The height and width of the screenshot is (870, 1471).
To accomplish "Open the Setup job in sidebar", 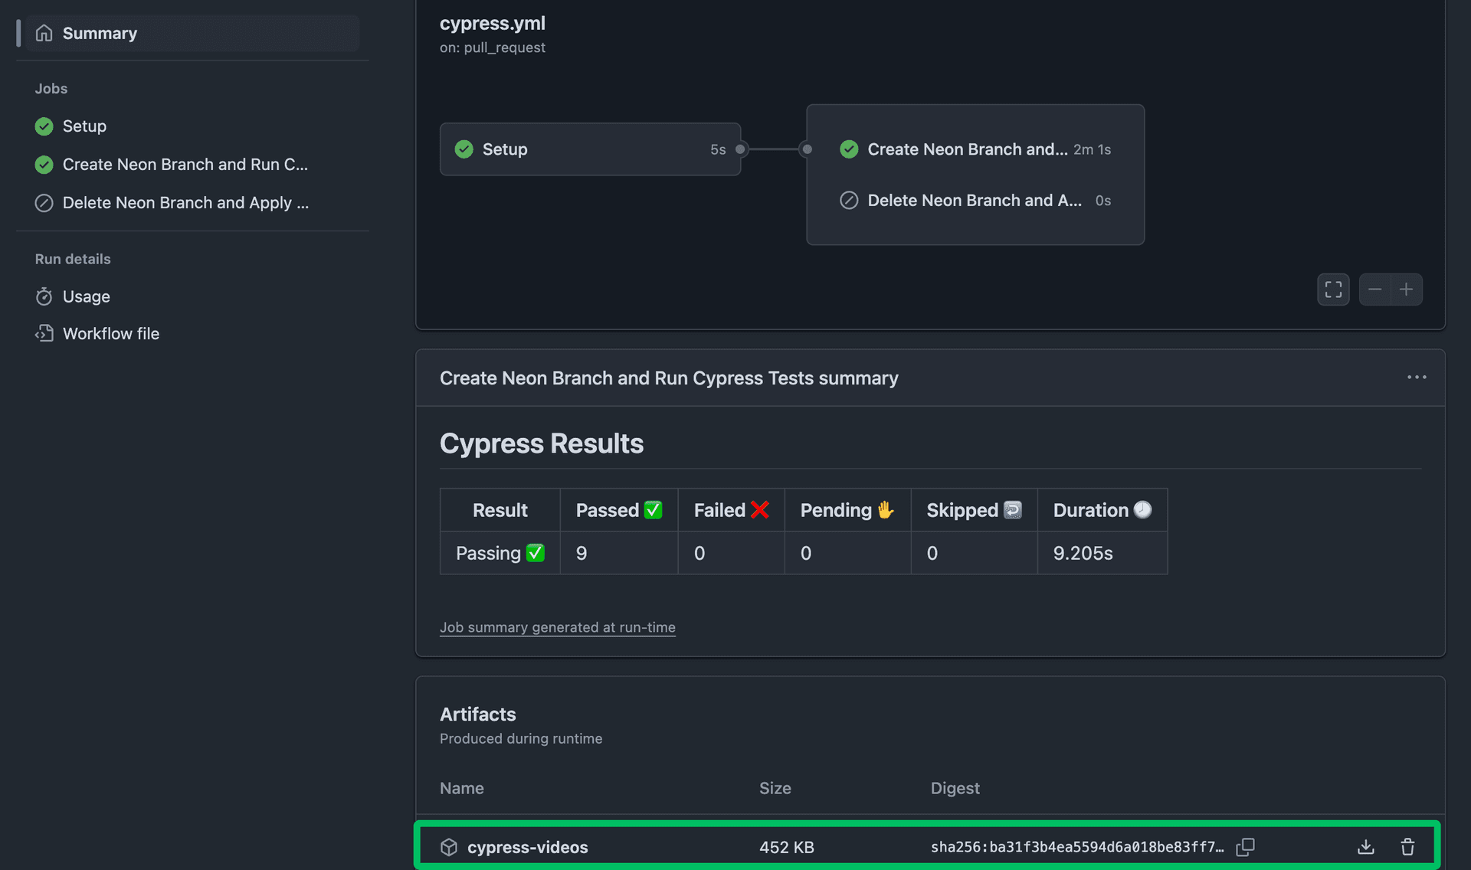I will [x=84, y=126].
